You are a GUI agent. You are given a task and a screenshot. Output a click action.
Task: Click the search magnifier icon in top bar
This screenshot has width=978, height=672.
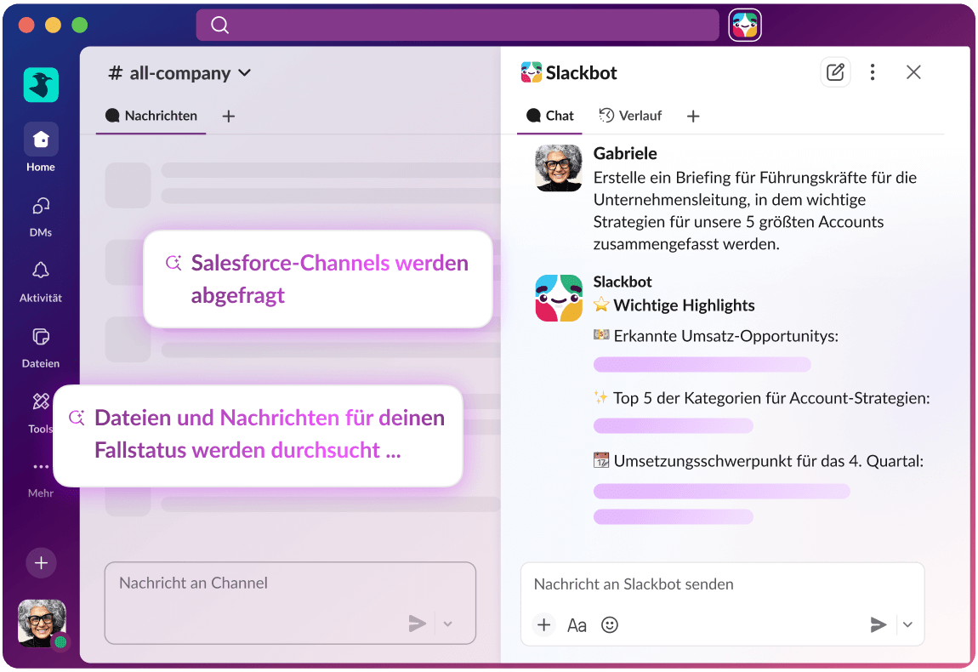pos(219,25)
